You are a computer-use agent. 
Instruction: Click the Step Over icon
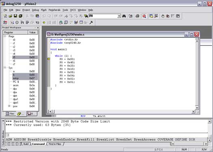(x=27, y=23)
